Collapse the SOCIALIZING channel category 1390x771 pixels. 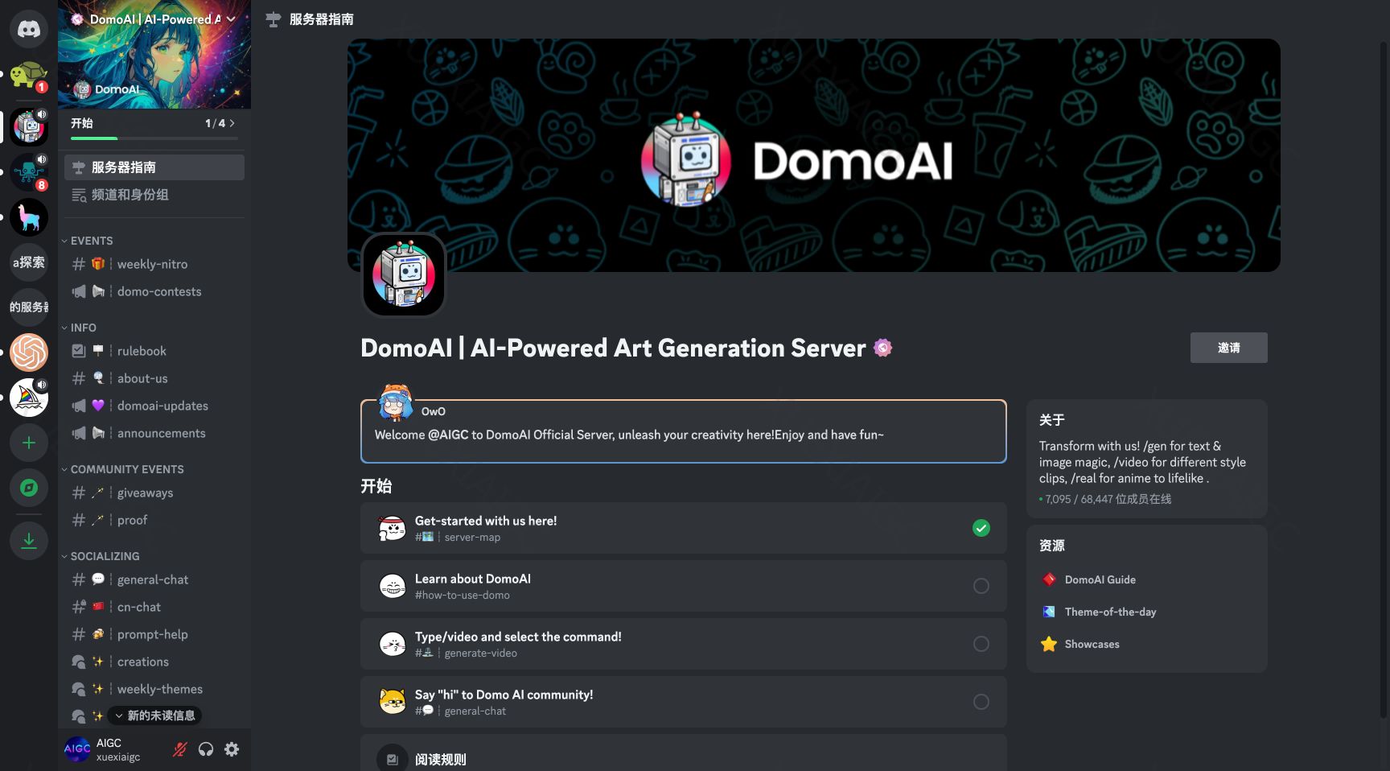click(x=105, y=556)
